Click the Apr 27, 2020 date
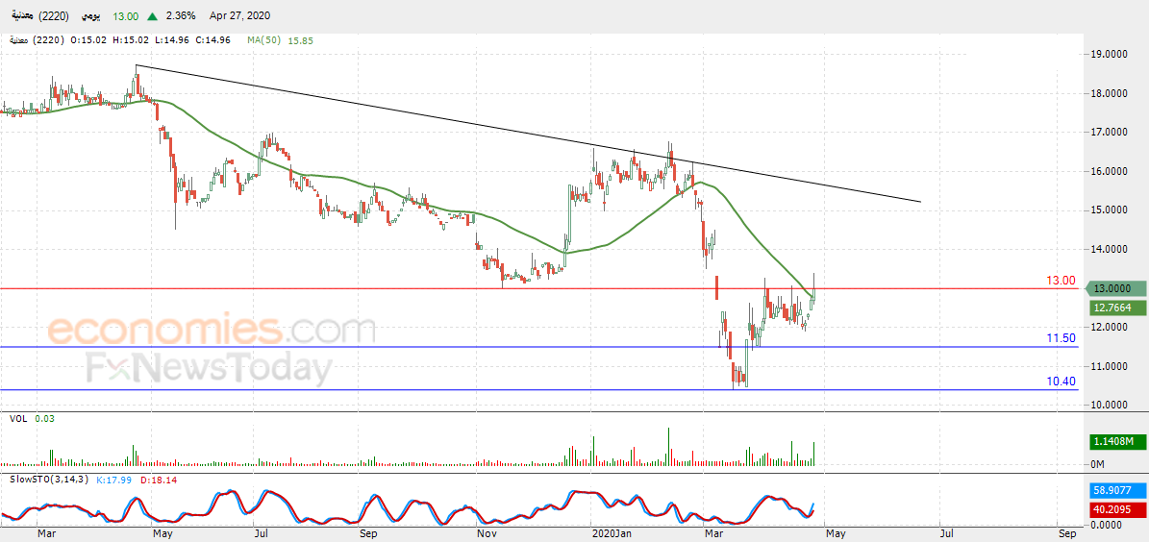The width and height of the screenshot is (1149, 542). (x=237, y=15)
